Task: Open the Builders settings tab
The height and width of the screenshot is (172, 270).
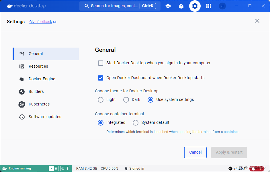Action: (x=46, y=92)
